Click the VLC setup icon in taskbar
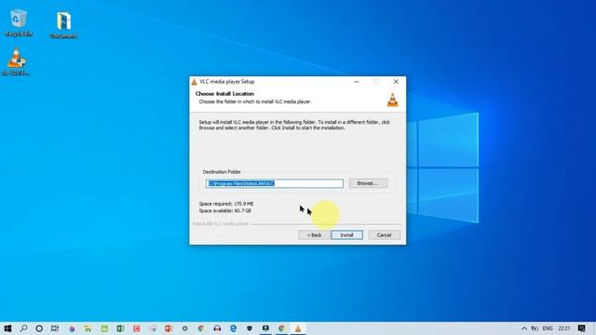Image resolution: width=596 pixels, height=335 pixels. click(298, 328)
